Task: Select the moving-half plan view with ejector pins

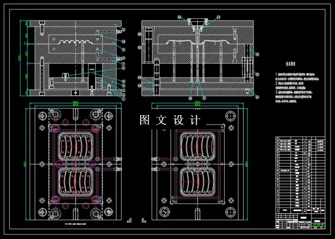Action: [76, 164]
